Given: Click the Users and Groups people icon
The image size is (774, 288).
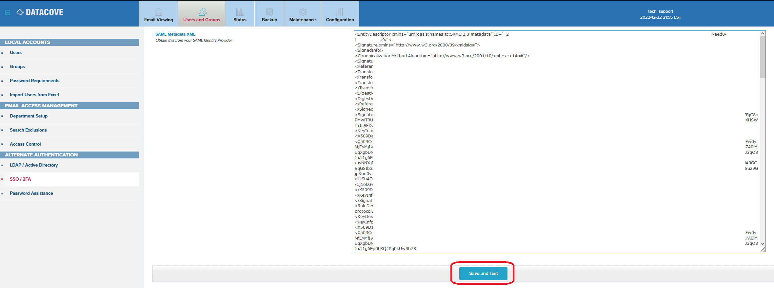Looking at the screenshot, I should [202, 12].
